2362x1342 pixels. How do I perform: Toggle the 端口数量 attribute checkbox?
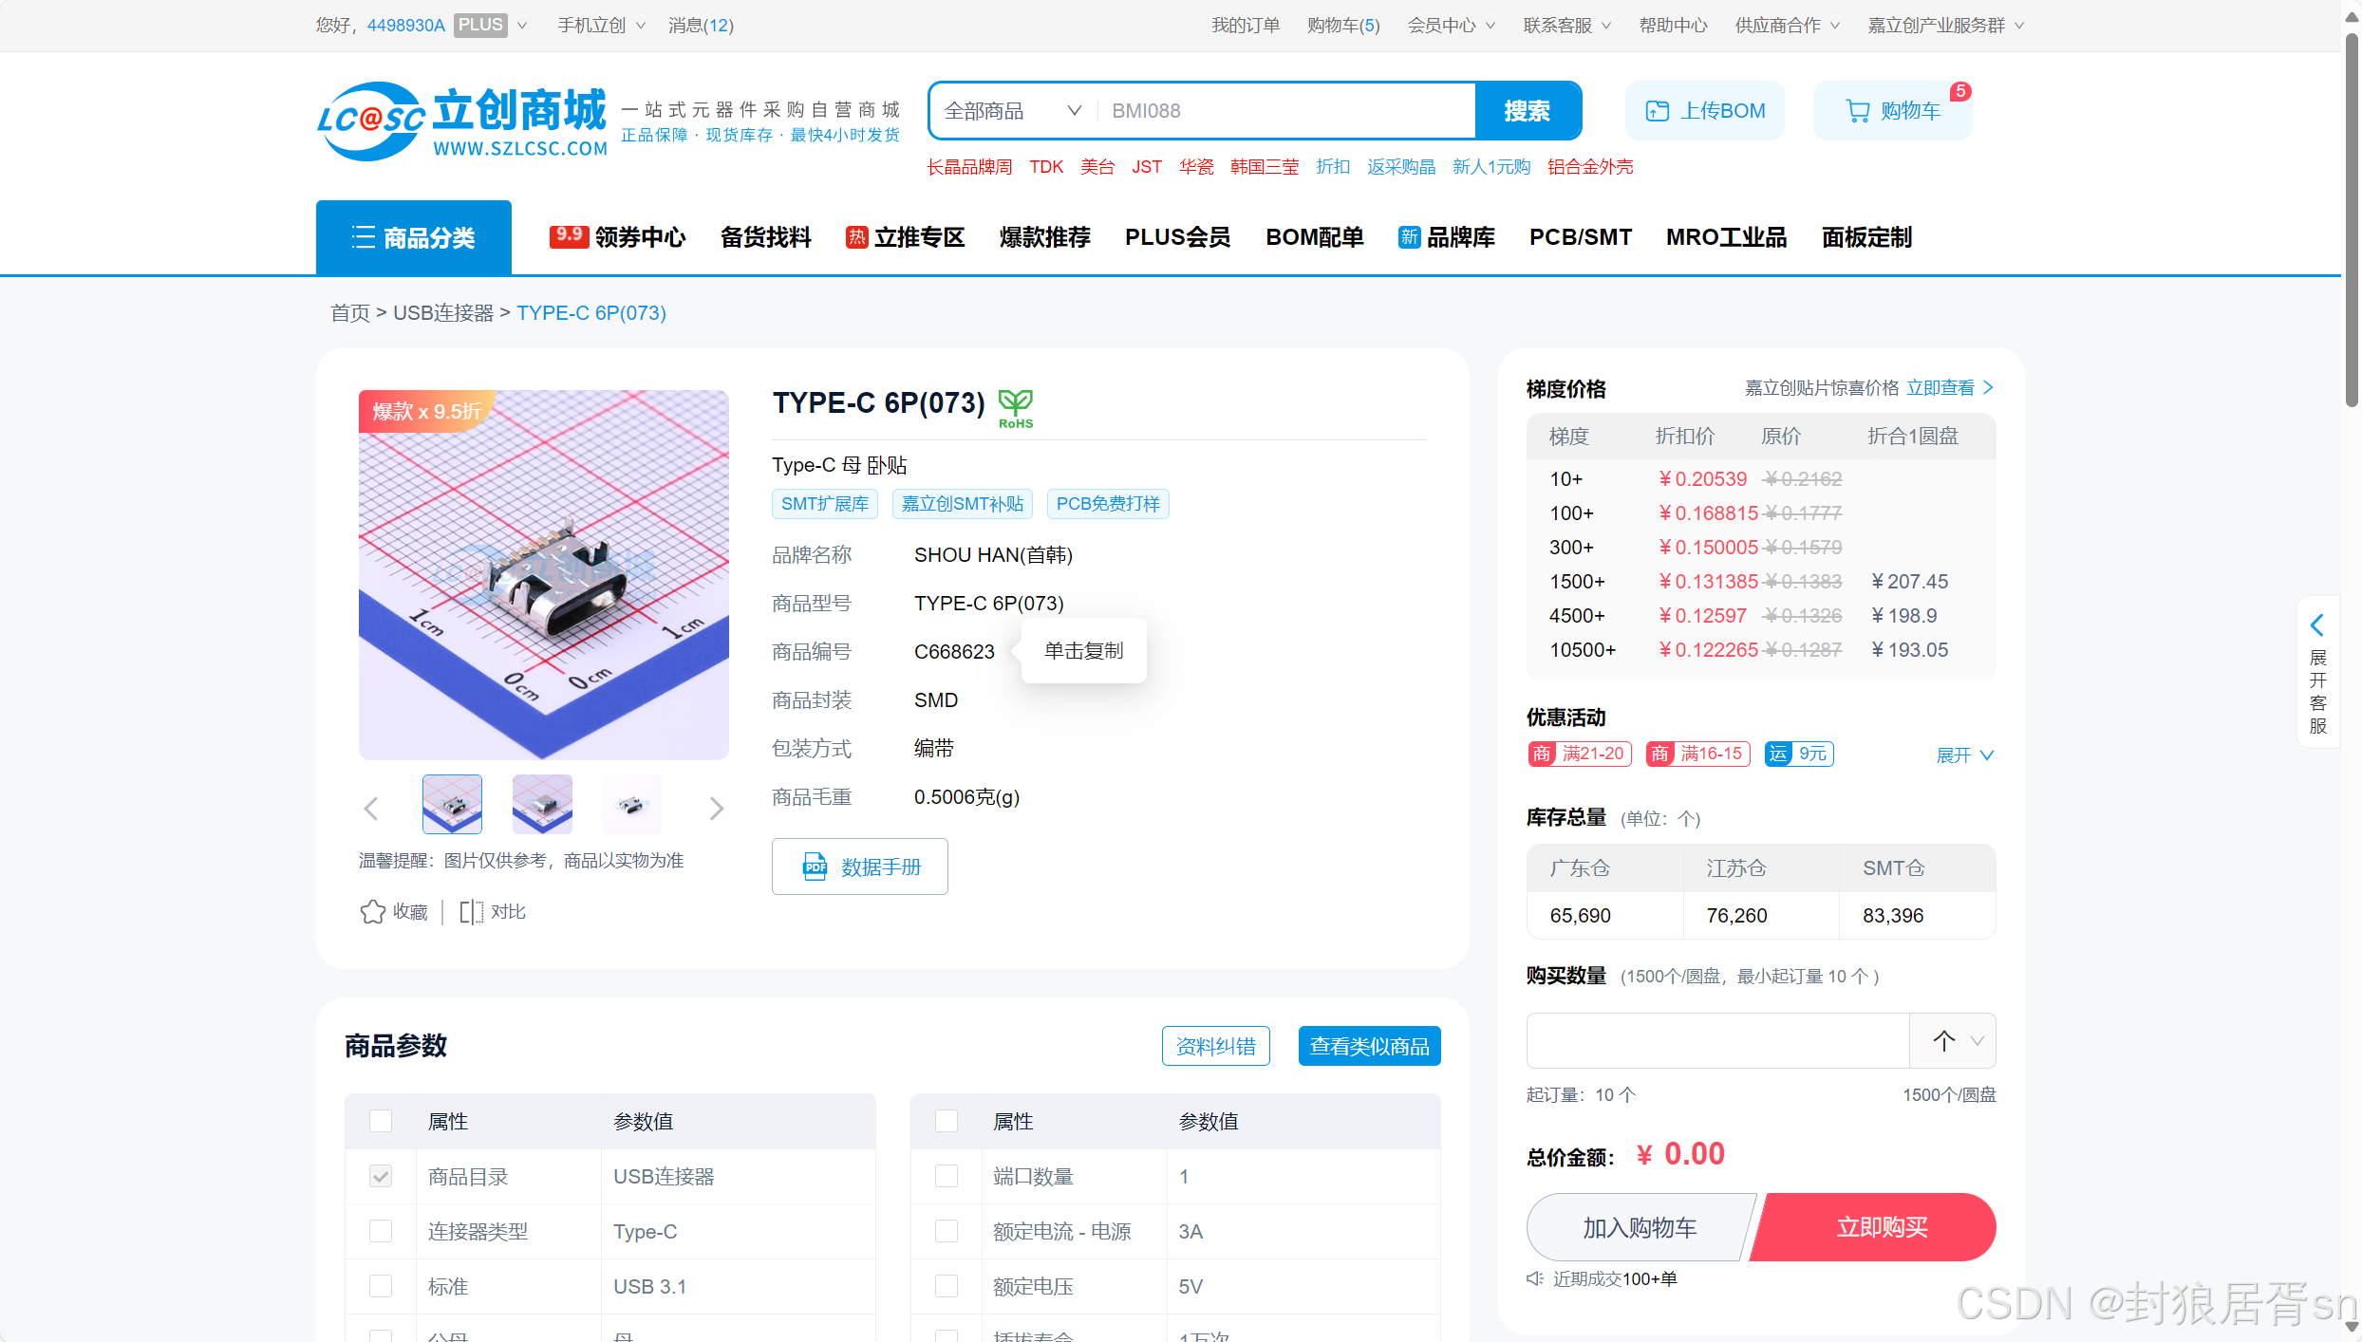(947, 1176)
